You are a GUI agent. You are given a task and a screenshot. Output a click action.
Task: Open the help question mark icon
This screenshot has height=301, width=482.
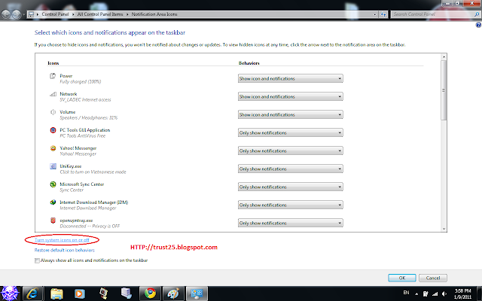coord(478,25)
